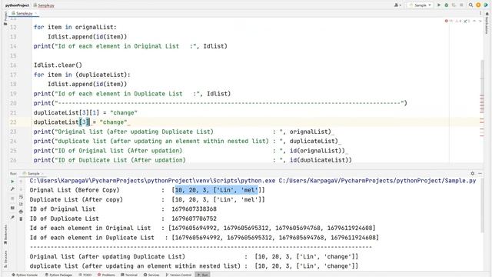Click line number 12 in the gutter
The width and height of the screenshot is (492, 277).
pos(13,28)
